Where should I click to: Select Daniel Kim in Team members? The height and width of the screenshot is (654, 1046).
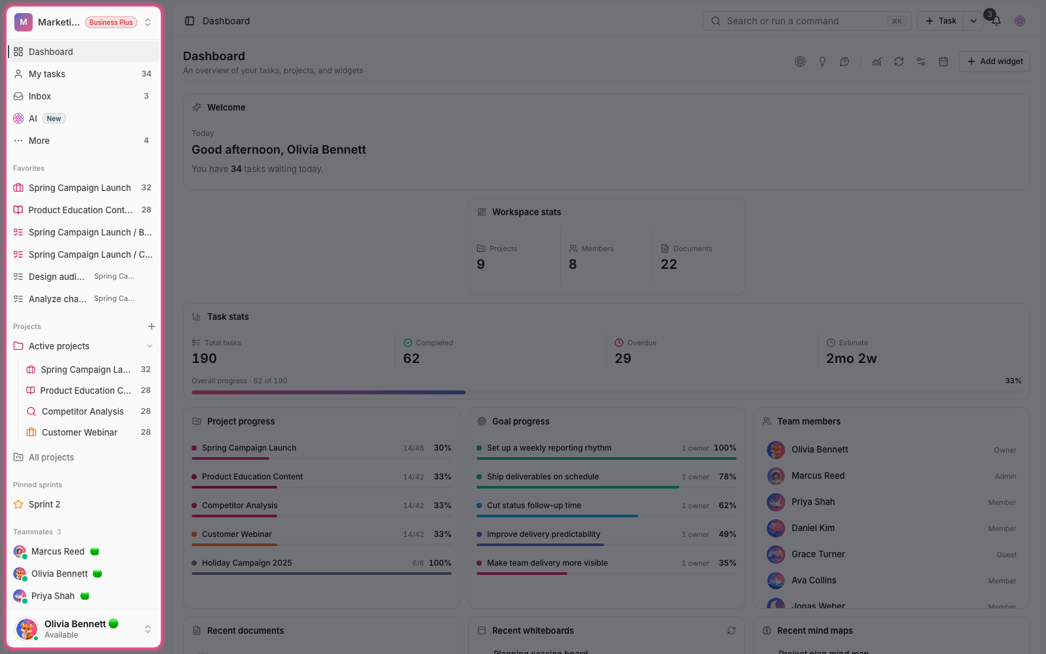point(892,528)
